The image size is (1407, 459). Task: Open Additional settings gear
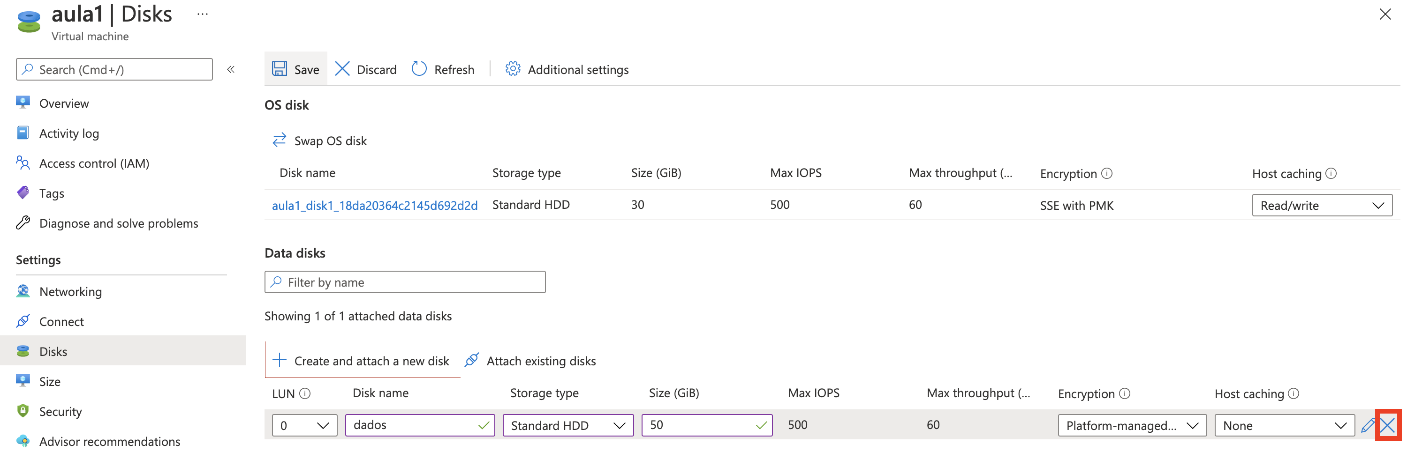click(x=512, y=69)
